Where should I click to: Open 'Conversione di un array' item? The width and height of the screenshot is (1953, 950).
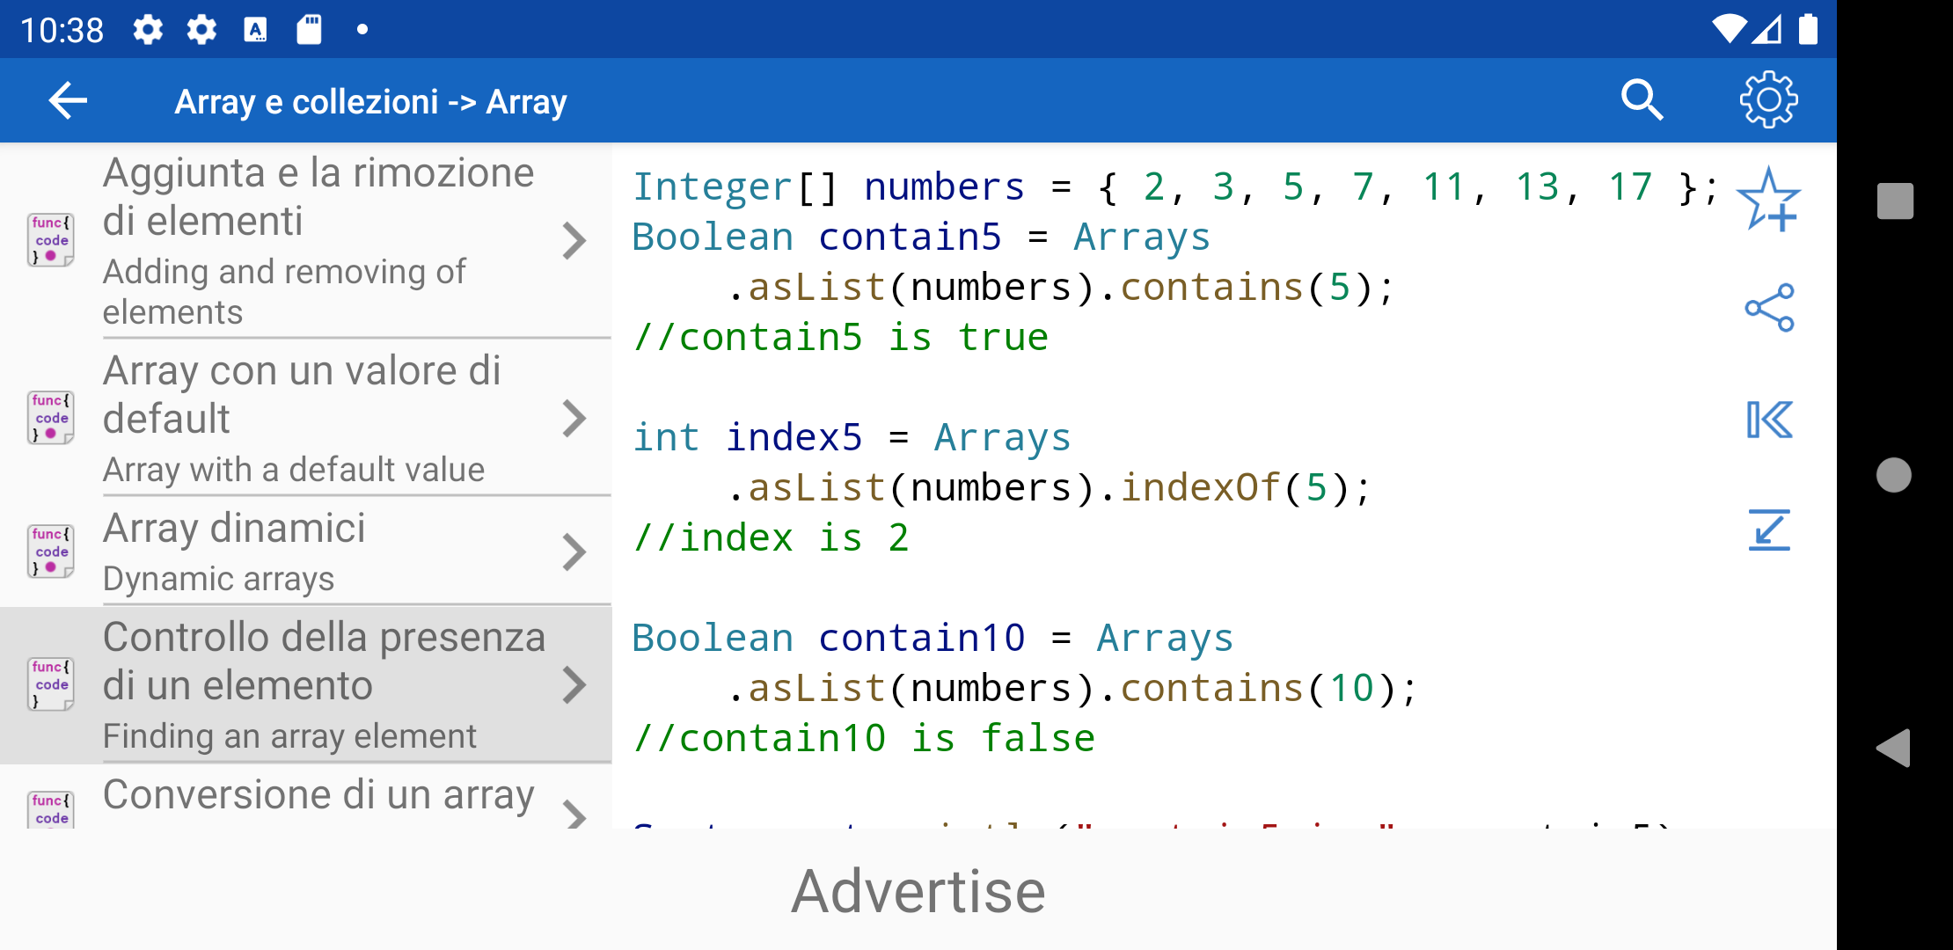306,797
